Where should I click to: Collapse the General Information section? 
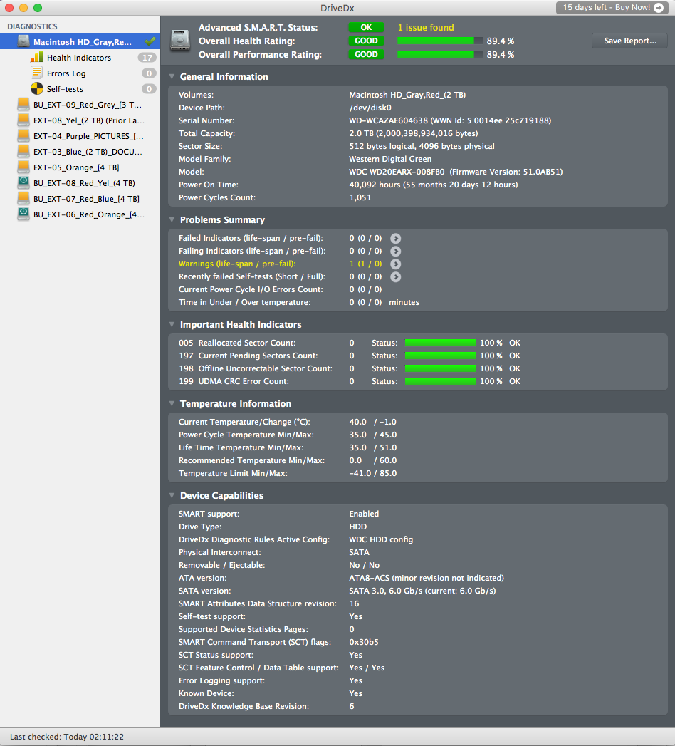coord(172,77)
